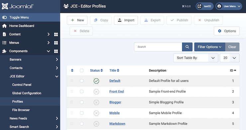The width and height of the screenshot is (246, 130).
Task: Expand the Filter Options dropdown
Action: (210, 47)
